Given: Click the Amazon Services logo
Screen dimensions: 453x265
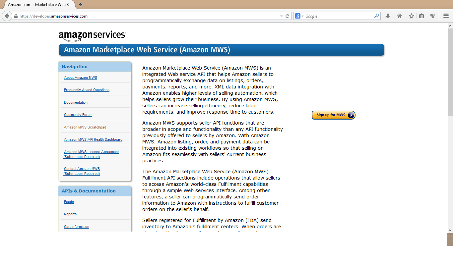Looking at the screenshot, I should coord(92,34).
